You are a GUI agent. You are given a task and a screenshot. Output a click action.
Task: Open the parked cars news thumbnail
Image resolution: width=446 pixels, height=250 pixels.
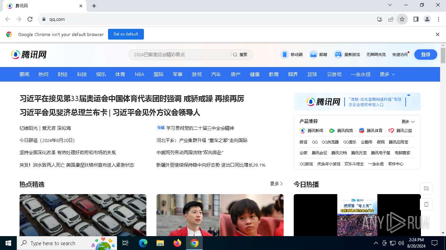click(83, 215)
